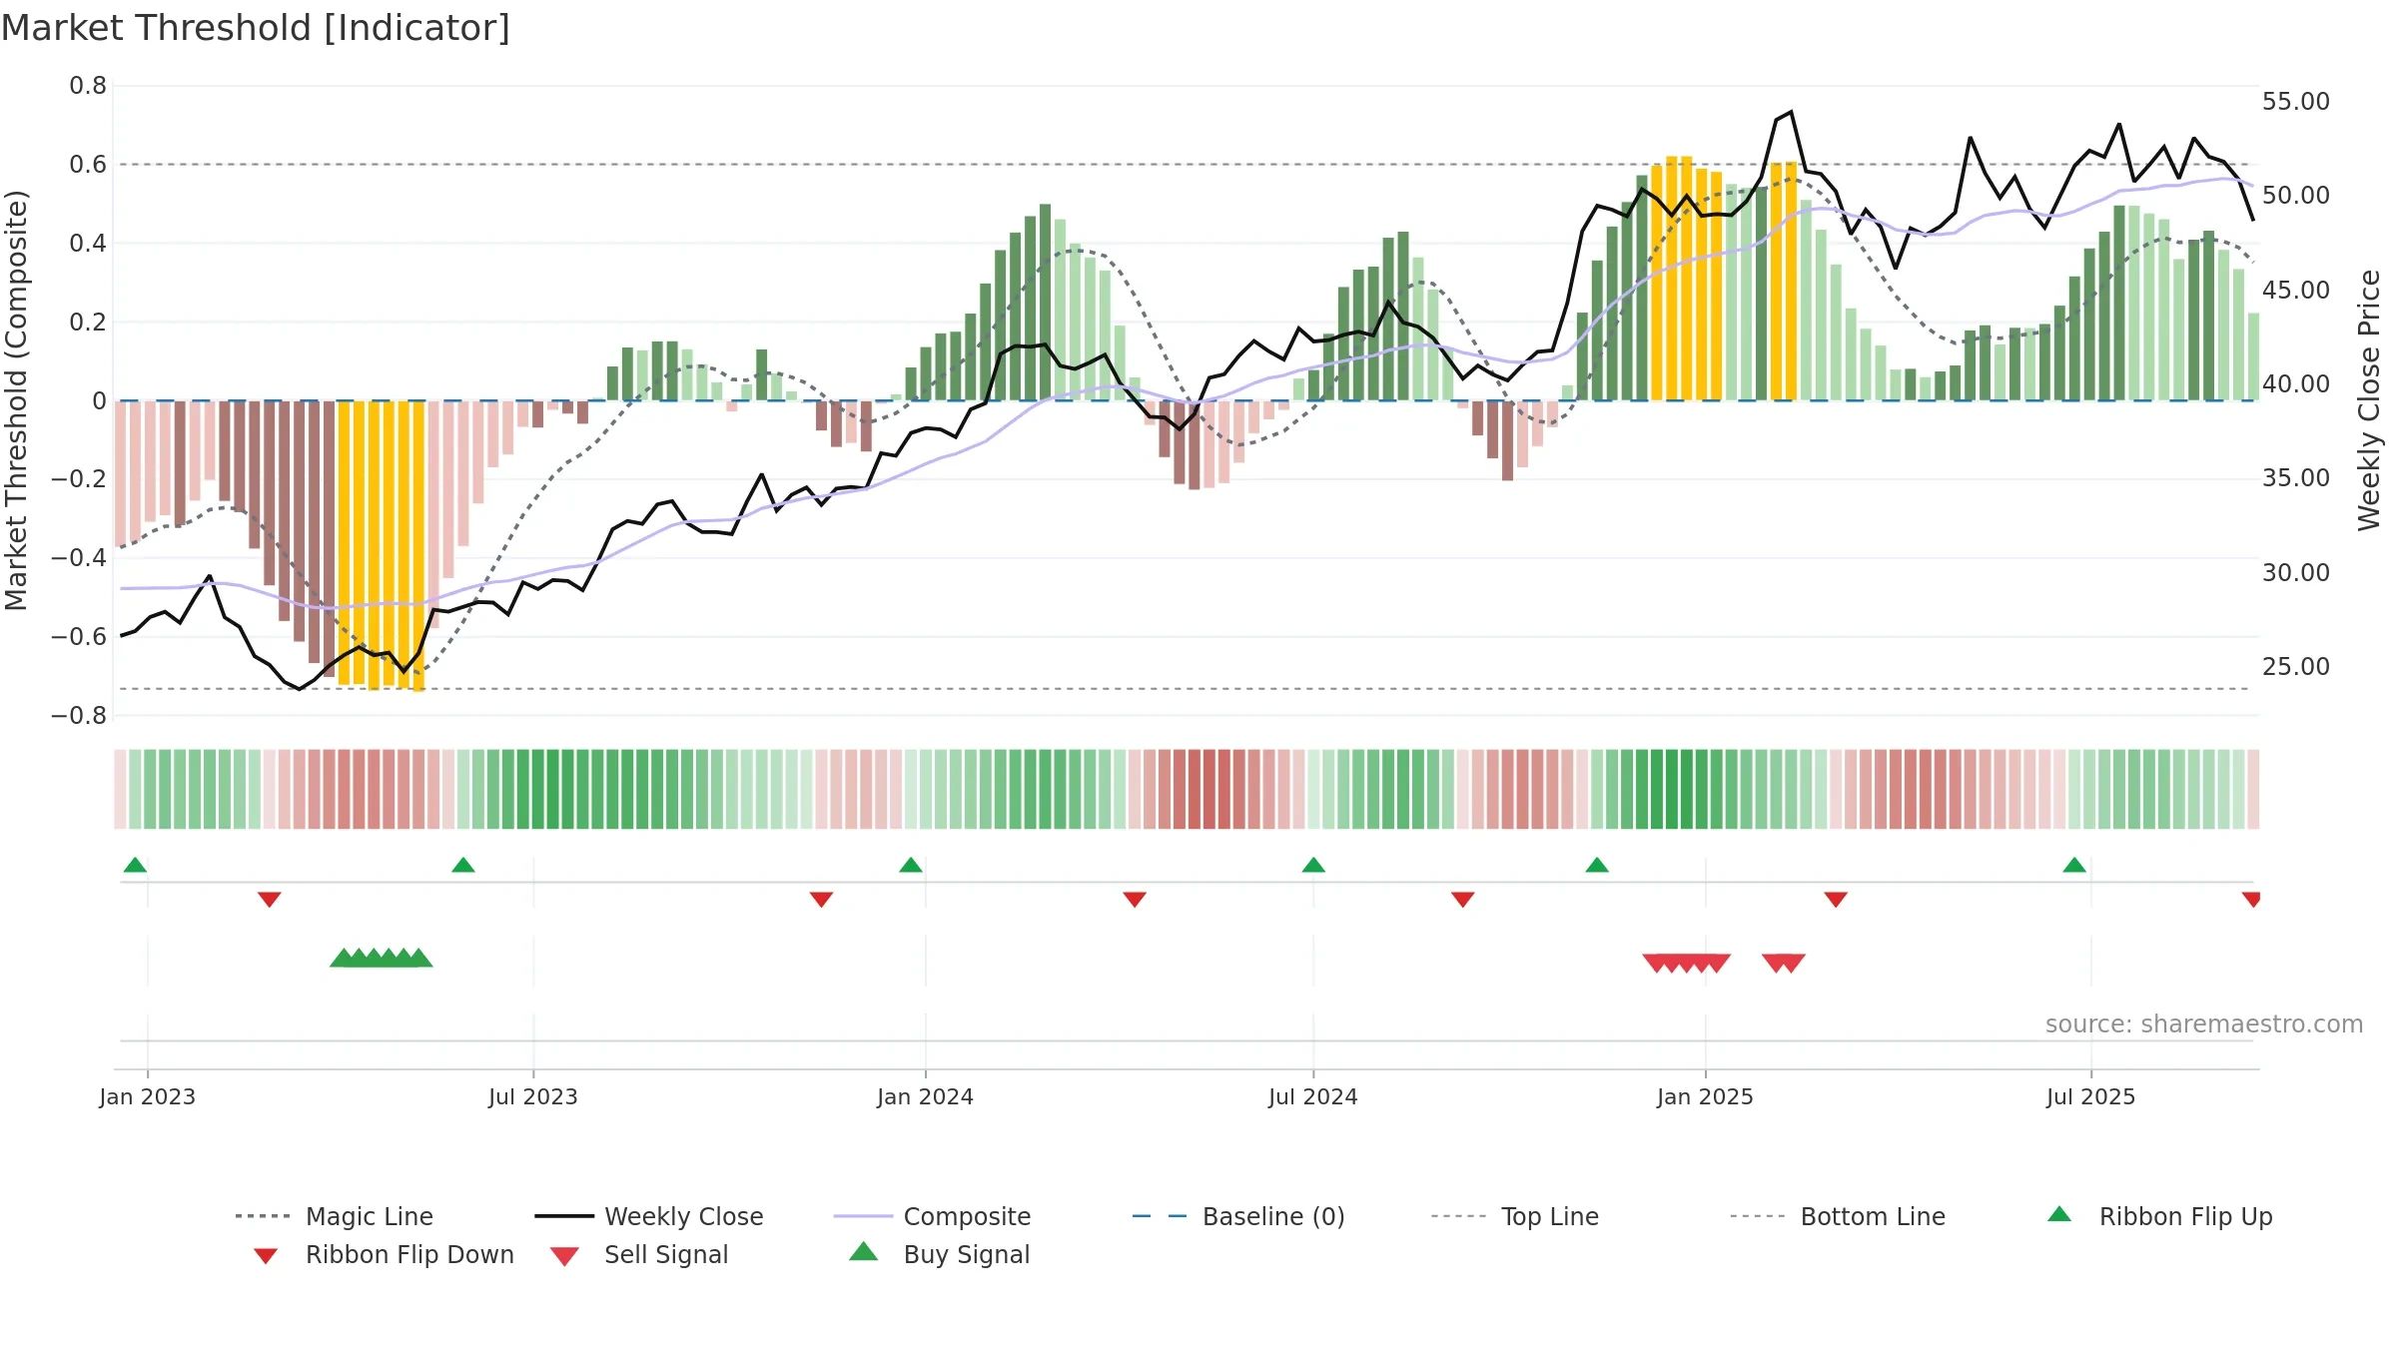Toggle the Buy Signal legend entry
The width and height of the screenshot is (2397, 1348).
939,1254
